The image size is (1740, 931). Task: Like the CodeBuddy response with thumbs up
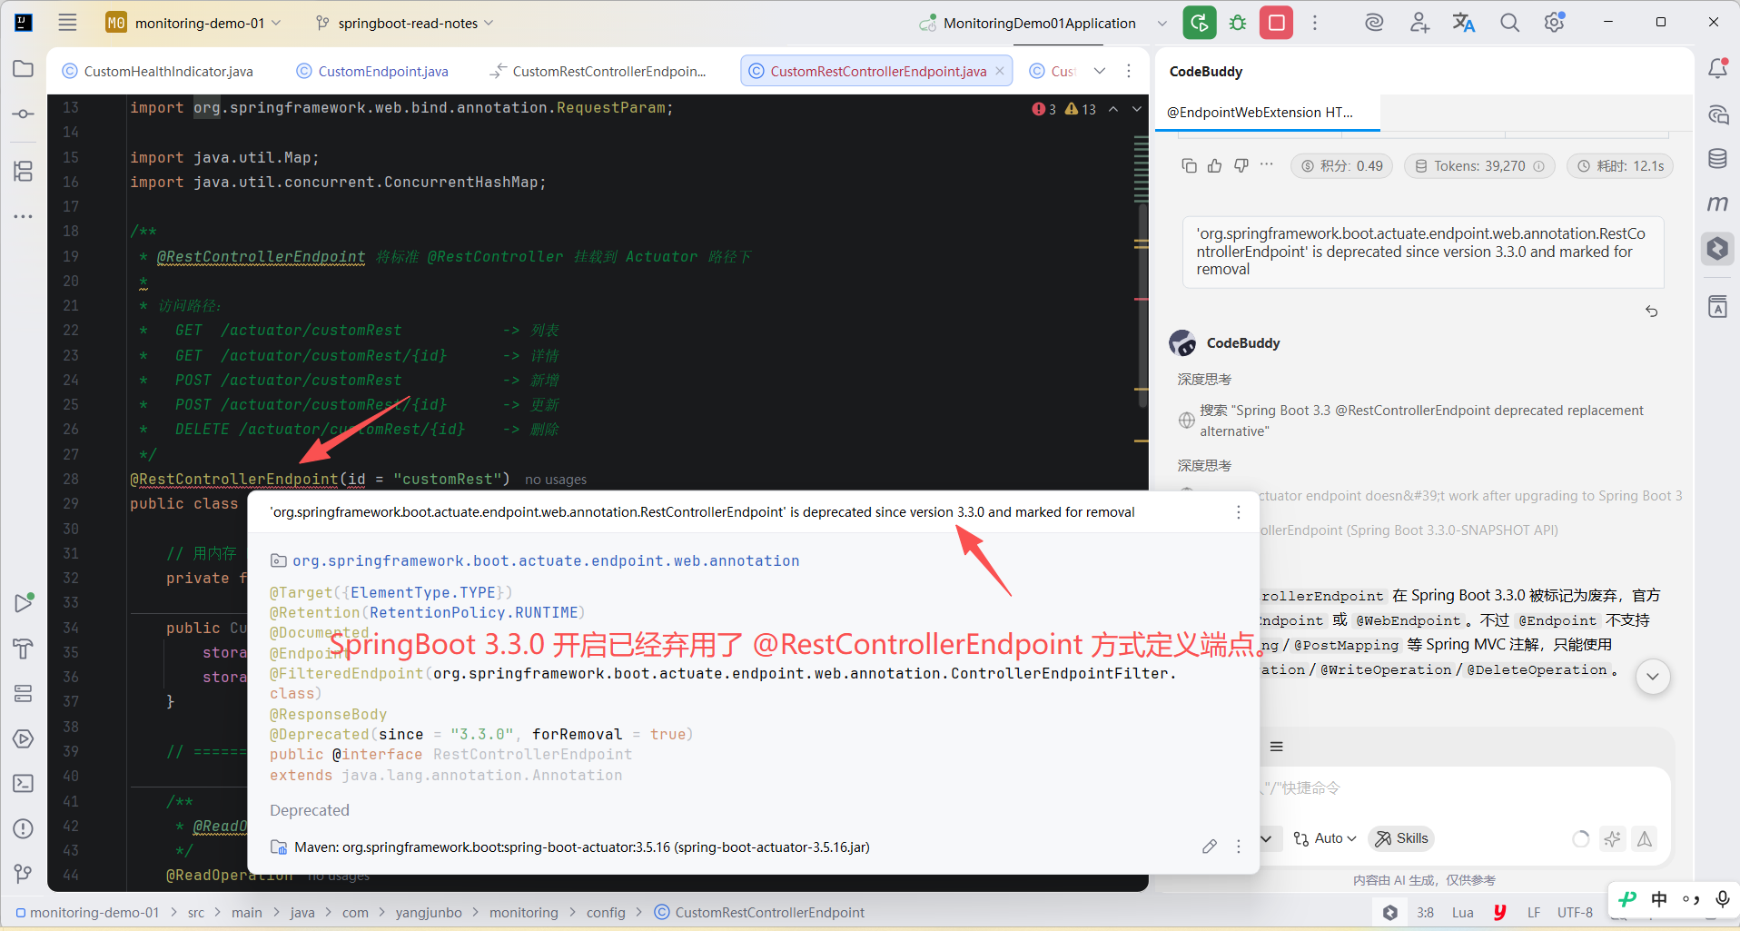[1215, 165]
